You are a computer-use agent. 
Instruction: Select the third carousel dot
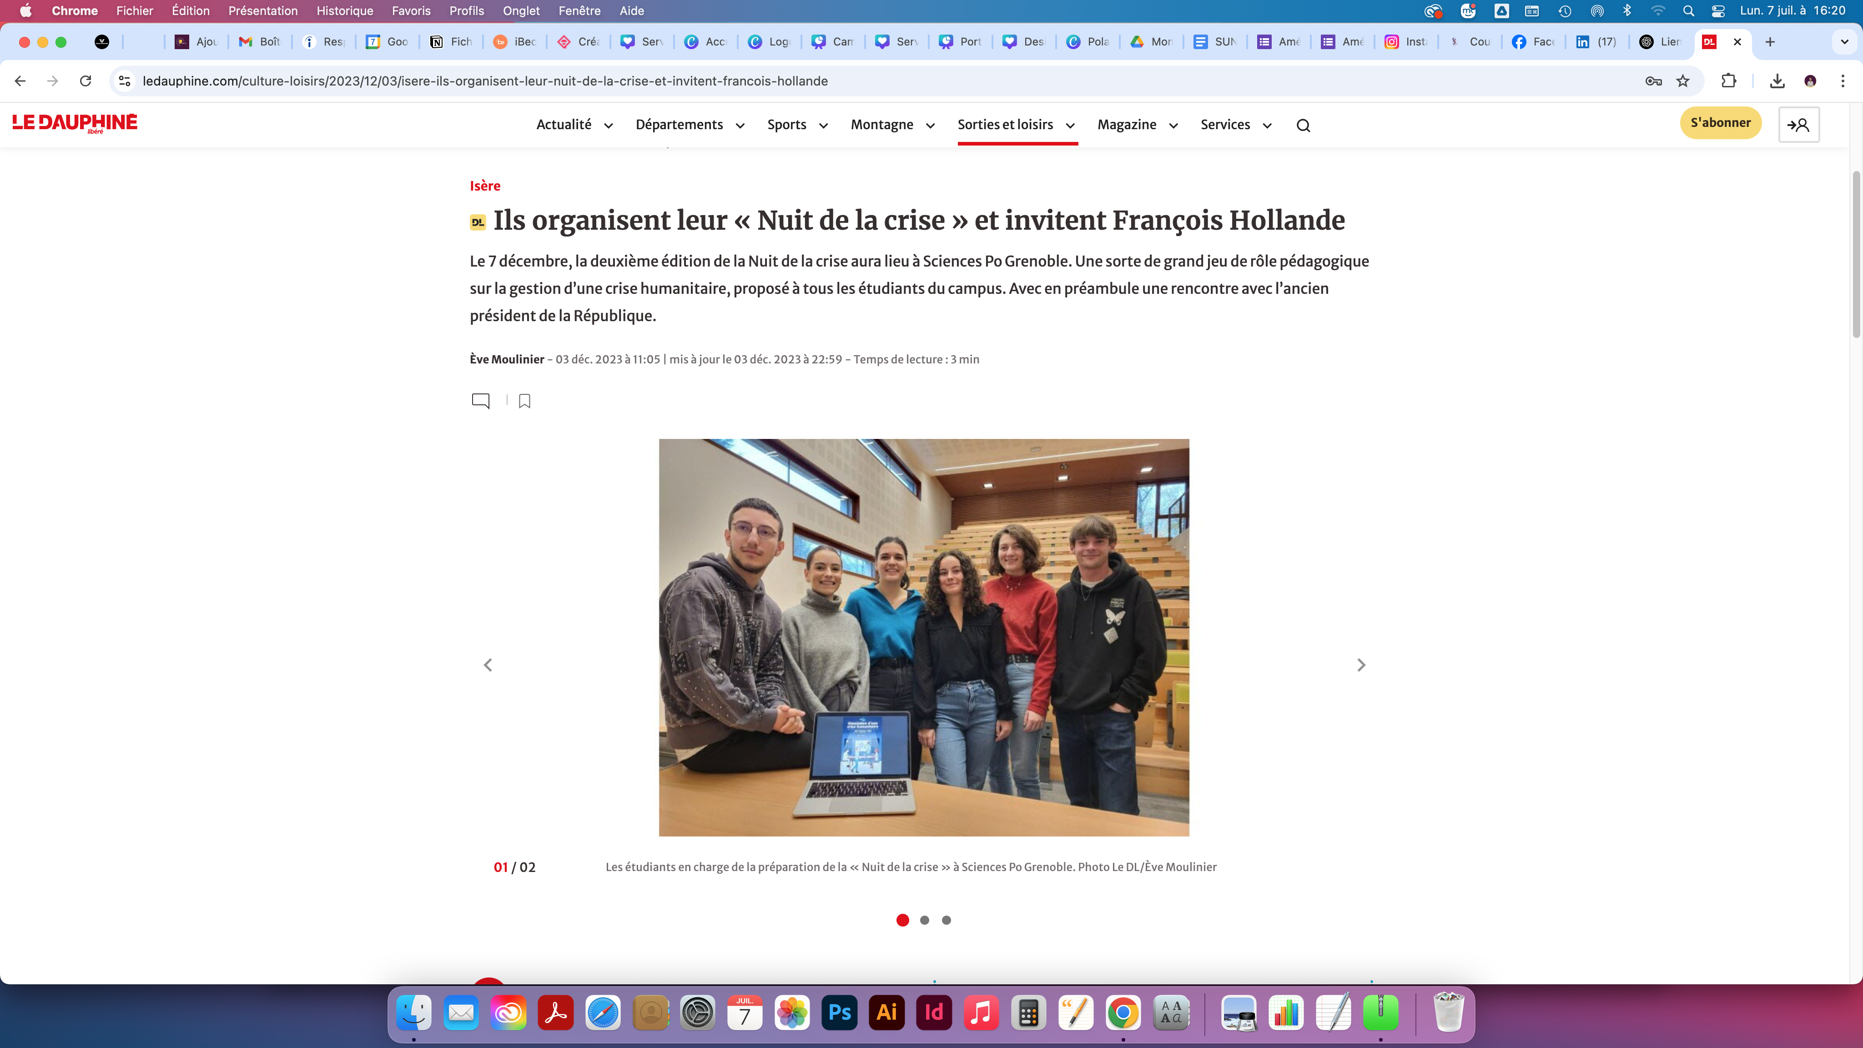(946, 920)
